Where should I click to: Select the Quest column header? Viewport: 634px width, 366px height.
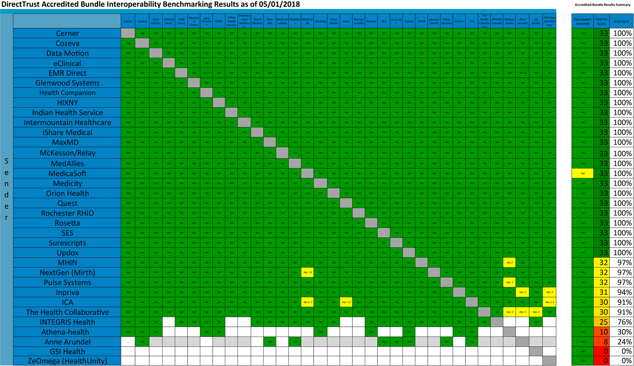[x=346, y=21]
